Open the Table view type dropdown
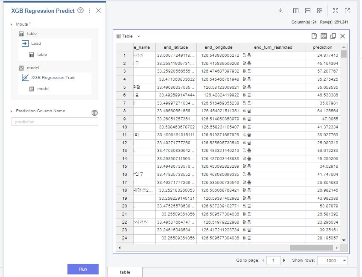Screen dimensions: 362x277 coord(138,36)
